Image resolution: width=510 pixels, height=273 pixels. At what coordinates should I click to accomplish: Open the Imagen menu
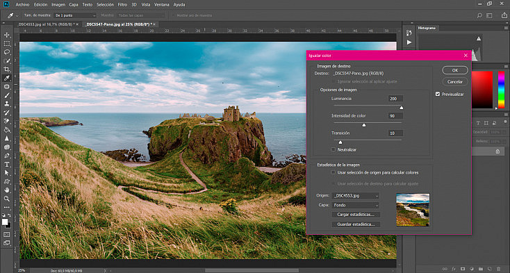click(58, 5)
